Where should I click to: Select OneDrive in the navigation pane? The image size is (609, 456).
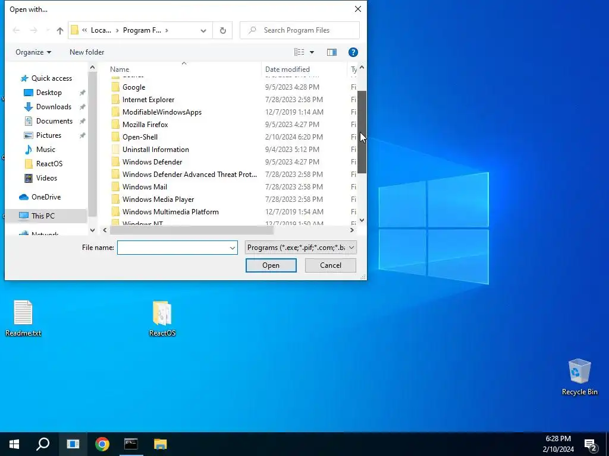point(46,197)
